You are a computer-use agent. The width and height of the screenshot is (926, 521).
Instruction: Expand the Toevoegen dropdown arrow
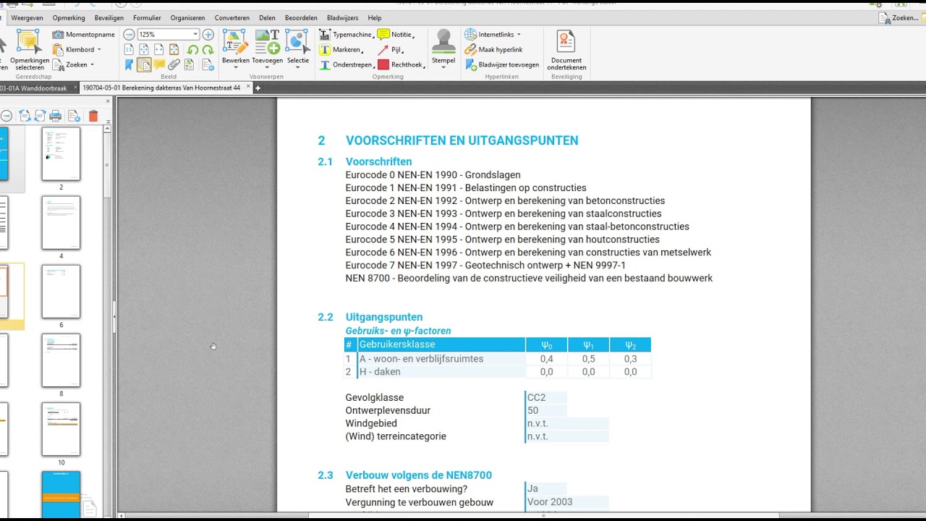tap(267, 68)
